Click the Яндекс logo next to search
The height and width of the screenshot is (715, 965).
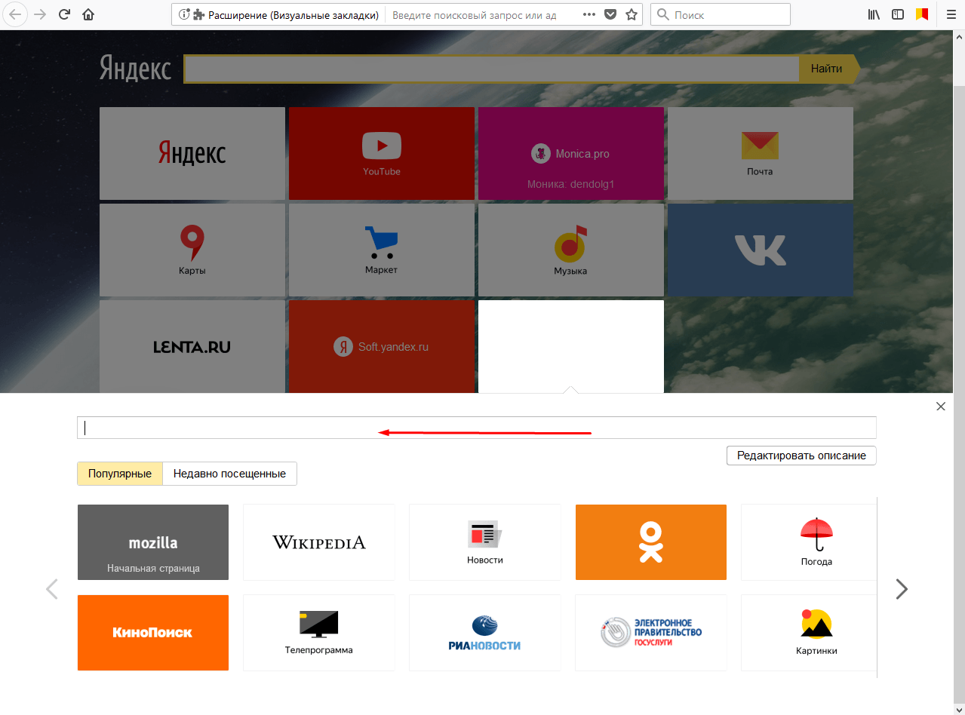tap(136, 69)
